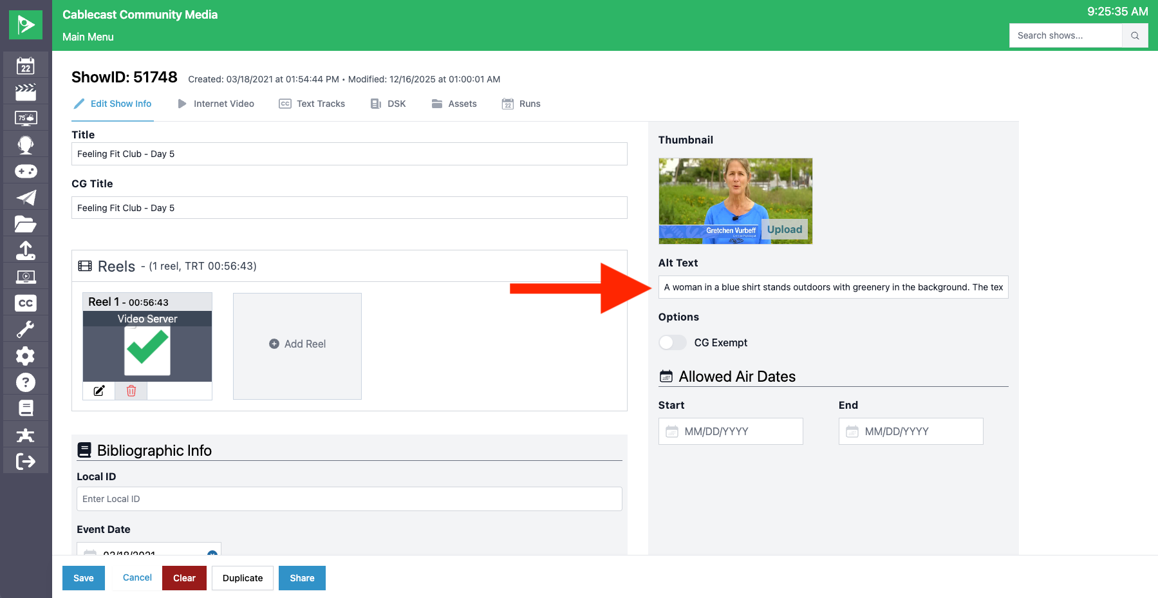Click the Main Menu link
Viewport: 1158px width, 598px height.
88,37
